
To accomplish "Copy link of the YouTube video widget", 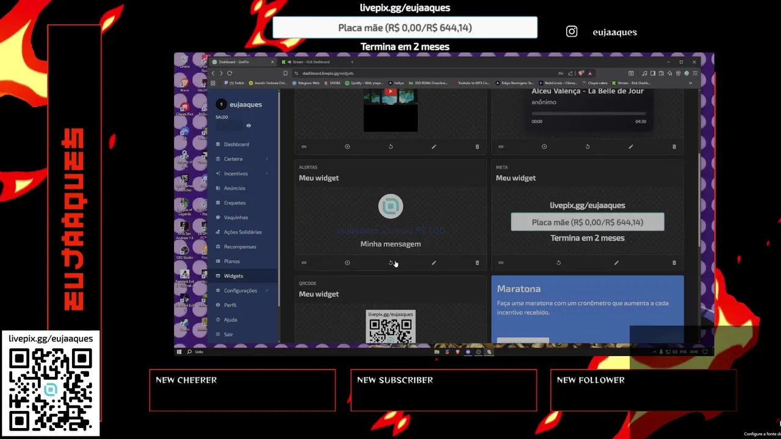I will click(304, 146).
